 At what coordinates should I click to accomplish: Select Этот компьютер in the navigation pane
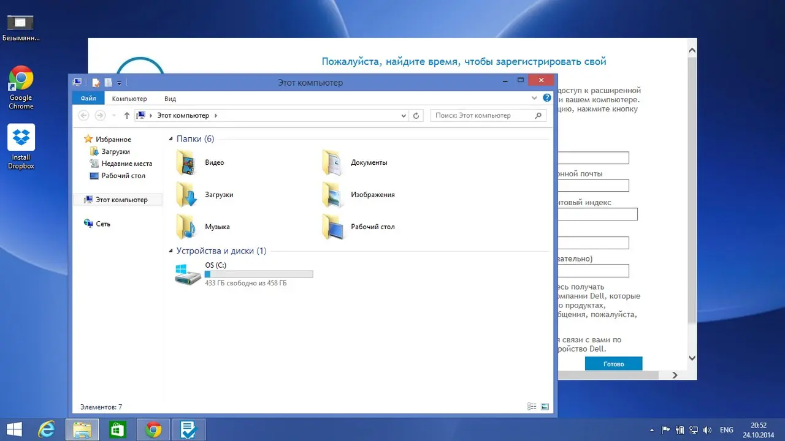coord(118,200)
